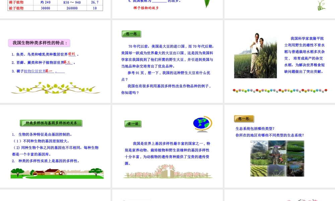Viewport: 335px width, 201px height.
Task: Click table cell 850 ~ 940
Action: coord(72,2)
